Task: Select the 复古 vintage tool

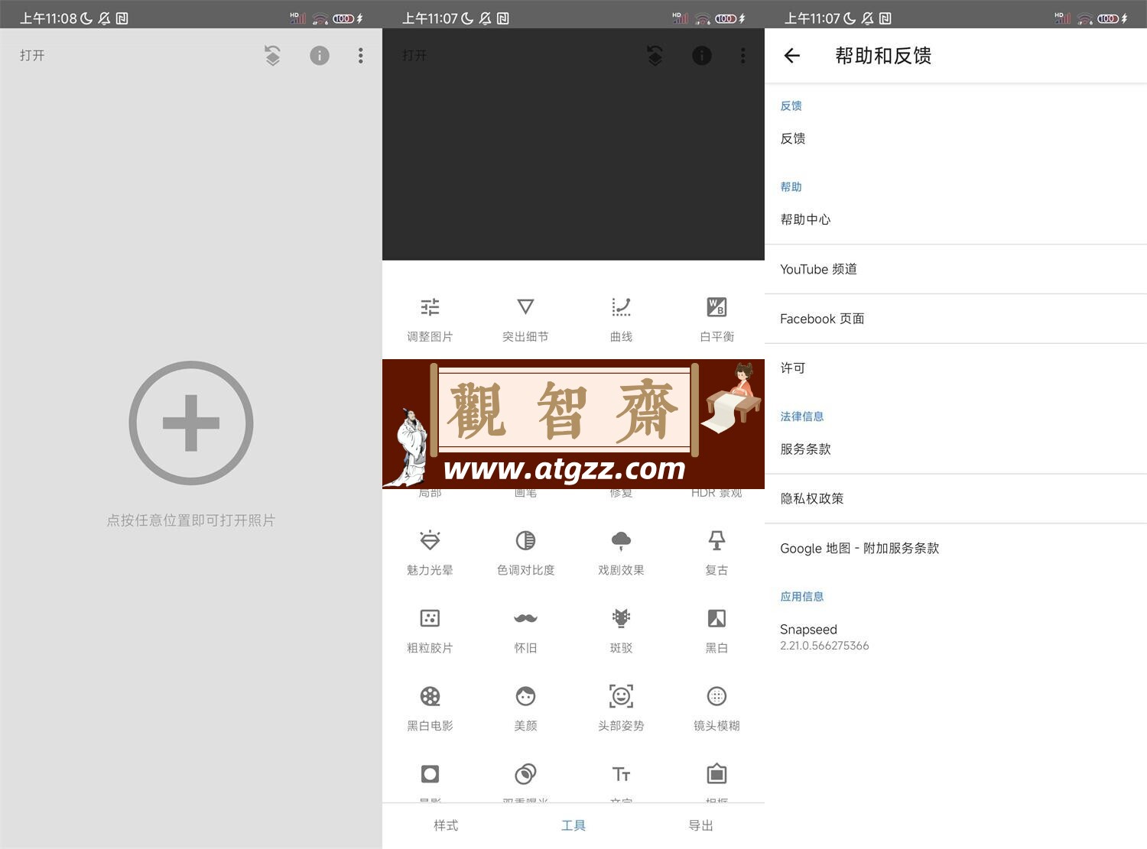Action: coord(716,553)
